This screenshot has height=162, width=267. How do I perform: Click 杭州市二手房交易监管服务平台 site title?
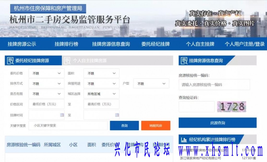[70, 20]
